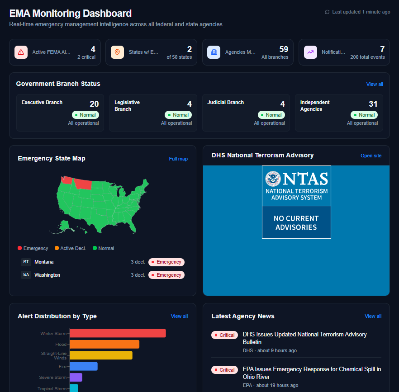
Task: View all alert distribution types
Action: [179, 316]
